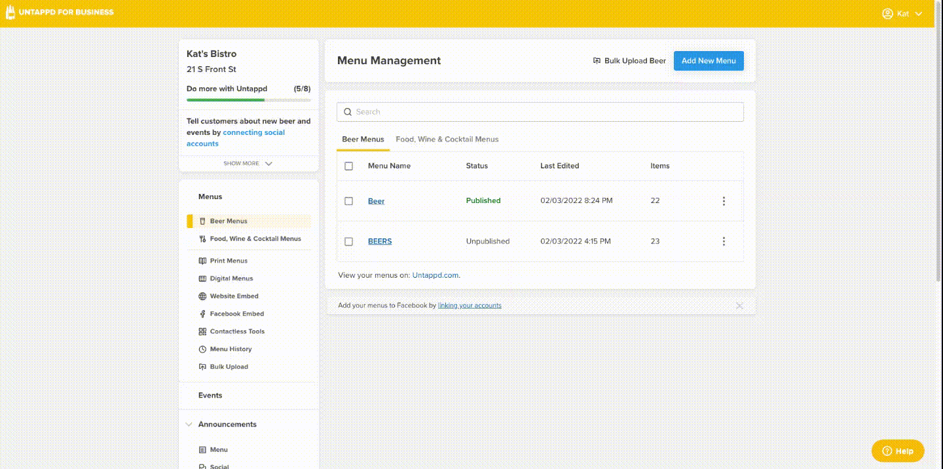Click the Digital Menus screen icon
This screenshot has height=469, width=943.
point(203,279)
